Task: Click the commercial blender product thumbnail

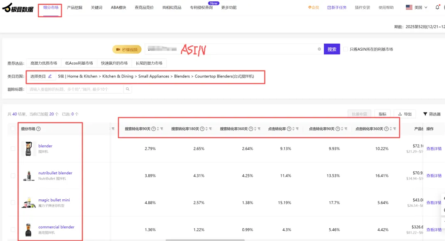Action: [x=28, y=229]
